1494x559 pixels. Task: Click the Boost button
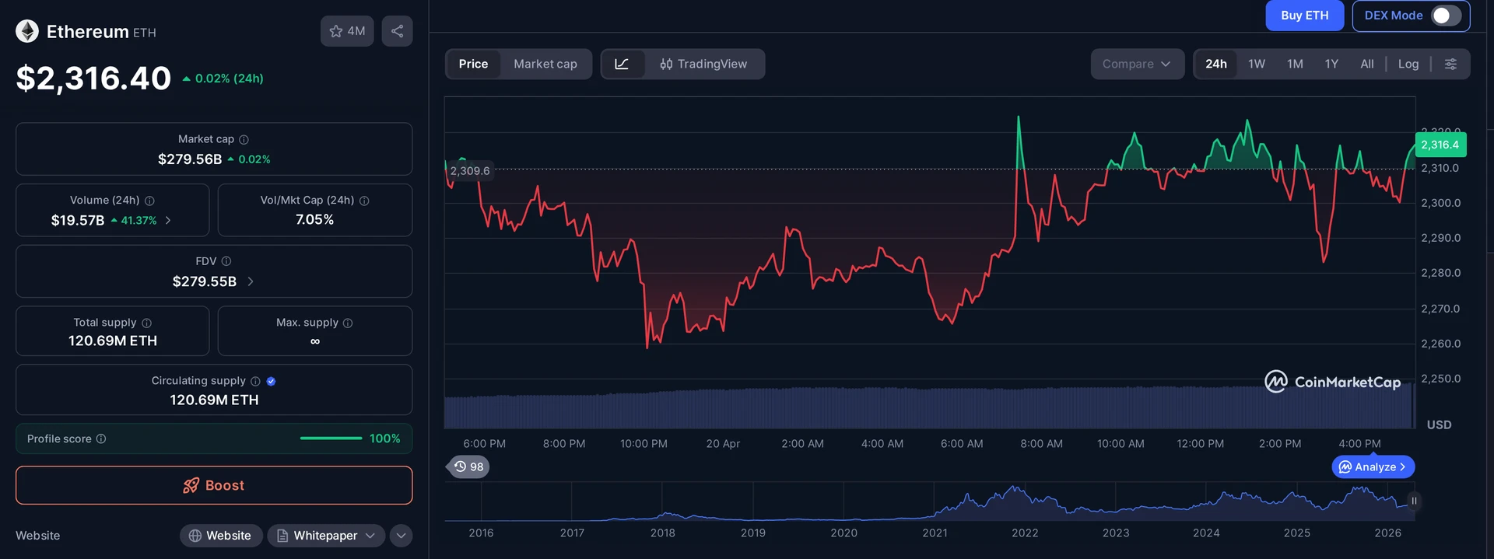tap(214, 485)
